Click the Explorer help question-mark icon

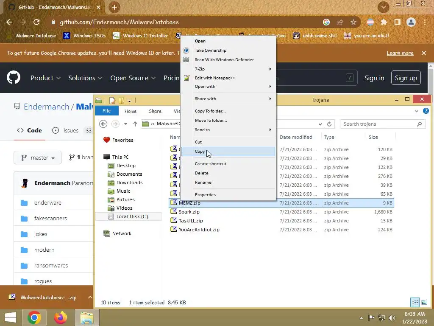coord(426,111)
